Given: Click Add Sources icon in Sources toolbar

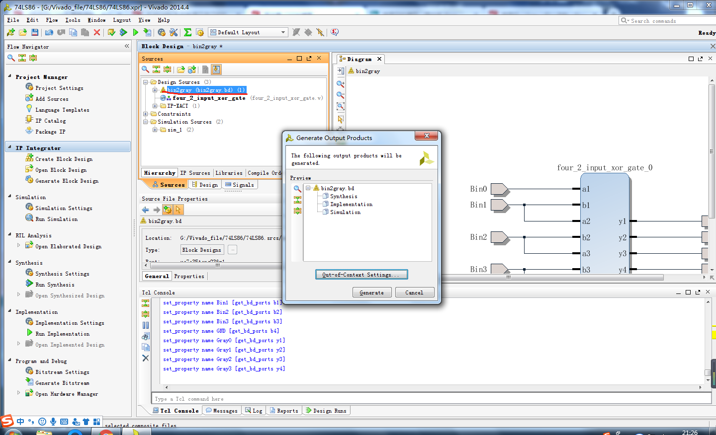Looking at the screenshot, I should click(192, 70).
